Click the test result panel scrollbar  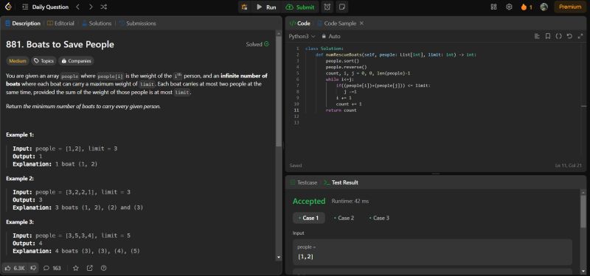(583, 212)
